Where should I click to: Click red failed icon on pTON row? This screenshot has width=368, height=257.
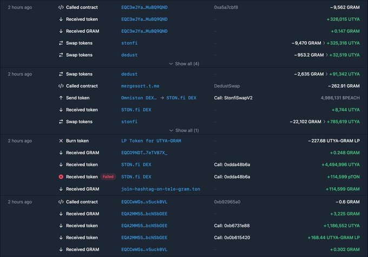coord(61,177)
